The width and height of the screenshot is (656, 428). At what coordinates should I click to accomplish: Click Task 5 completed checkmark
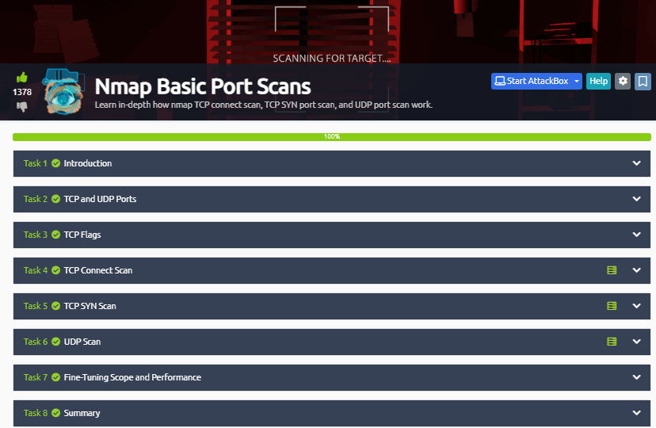(55, 306)
